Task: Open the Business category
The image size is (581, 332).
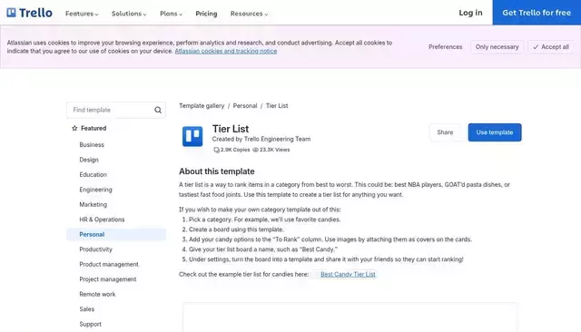Action: 92,145
